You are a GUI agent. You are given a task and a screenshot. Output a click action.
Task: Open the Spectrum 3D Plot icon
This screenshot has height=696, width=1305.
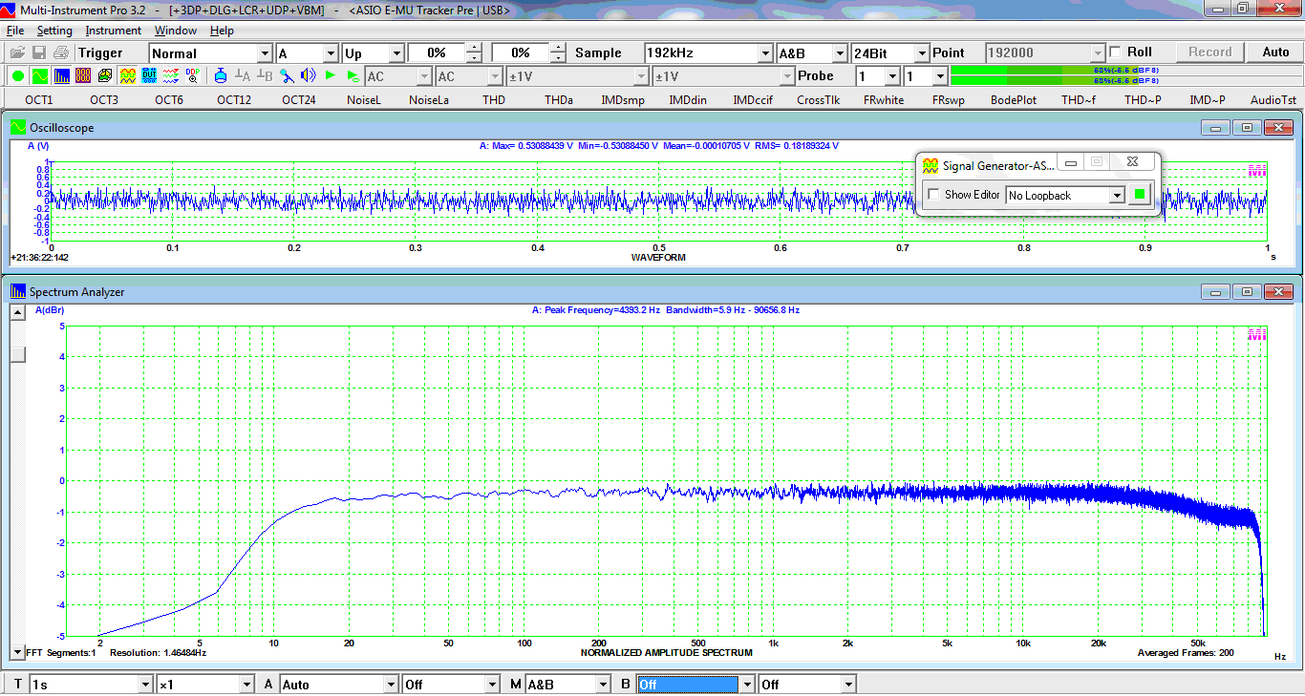pos(105,75)
